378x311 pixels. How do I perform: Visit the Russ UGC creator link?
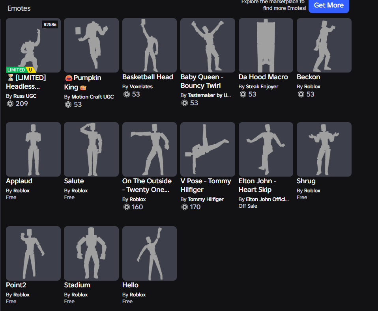tap(25, 96)
